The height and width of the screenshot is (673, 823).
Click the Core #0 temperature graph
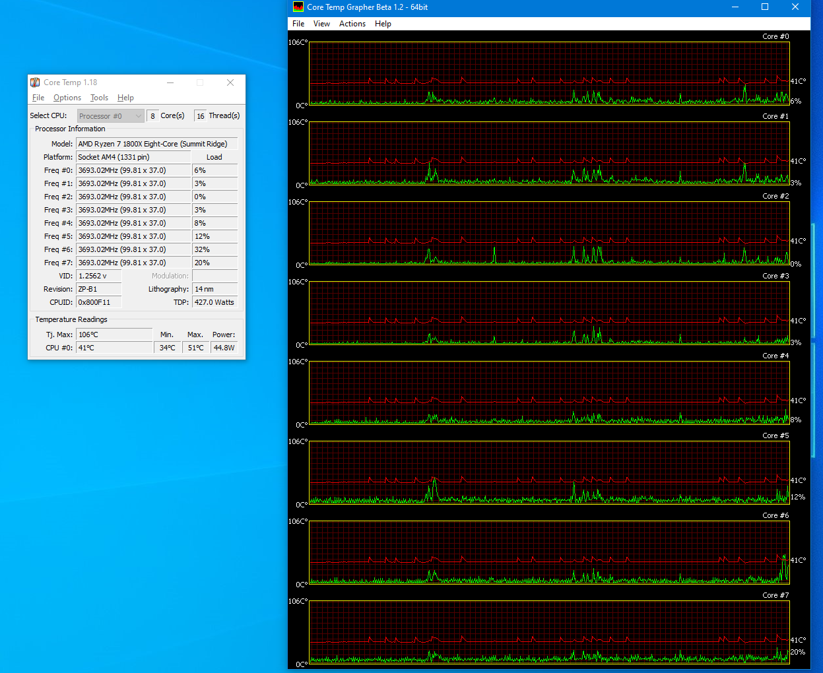point(549,73)
